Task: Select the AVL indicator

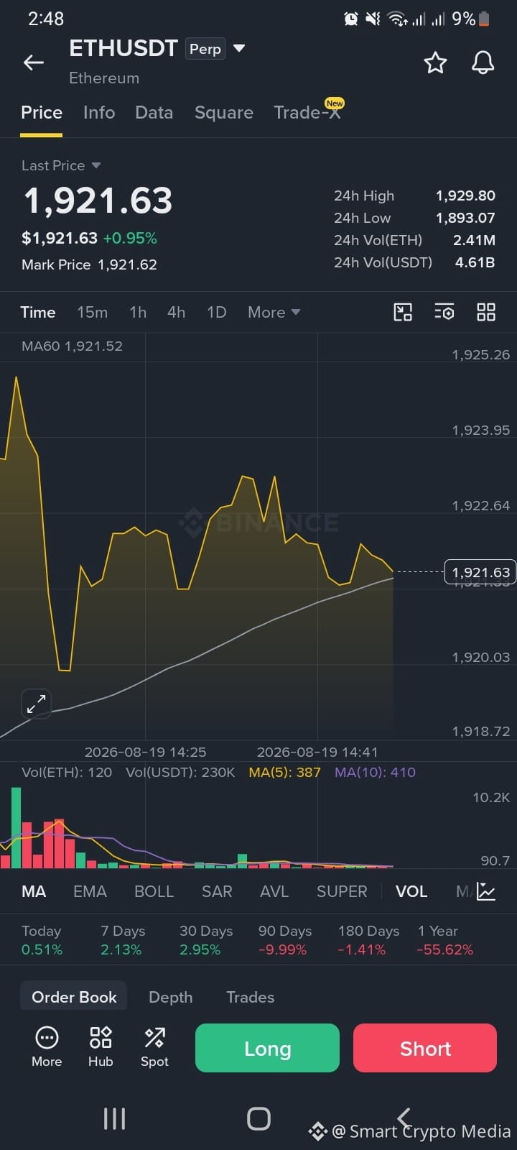Action: coord(274,891)
